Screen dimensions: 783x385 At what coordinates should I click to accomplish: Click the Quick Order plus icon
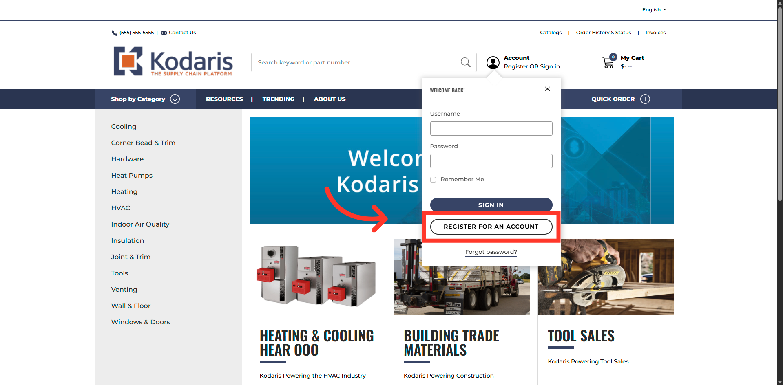(645, 99)
